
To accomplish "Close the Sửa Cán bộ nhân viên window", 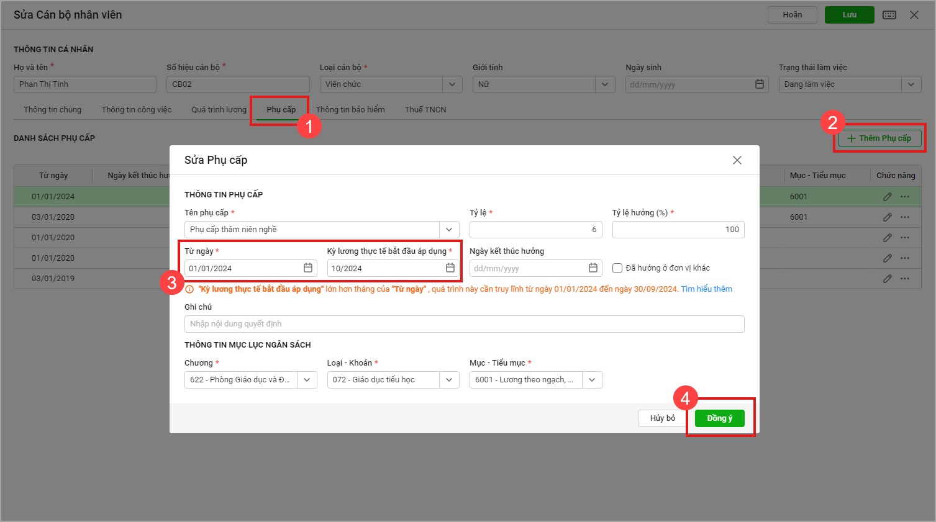I will pos(914,15).
